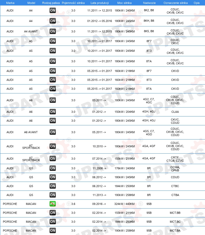The image size is (205, 235).
Task: Click the Nadwozie column header
Action: [x=149, y=3]
